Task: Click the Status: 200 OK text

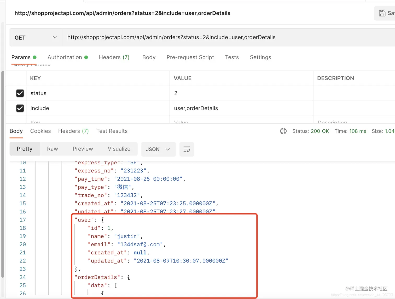Action: click(311, 131)
